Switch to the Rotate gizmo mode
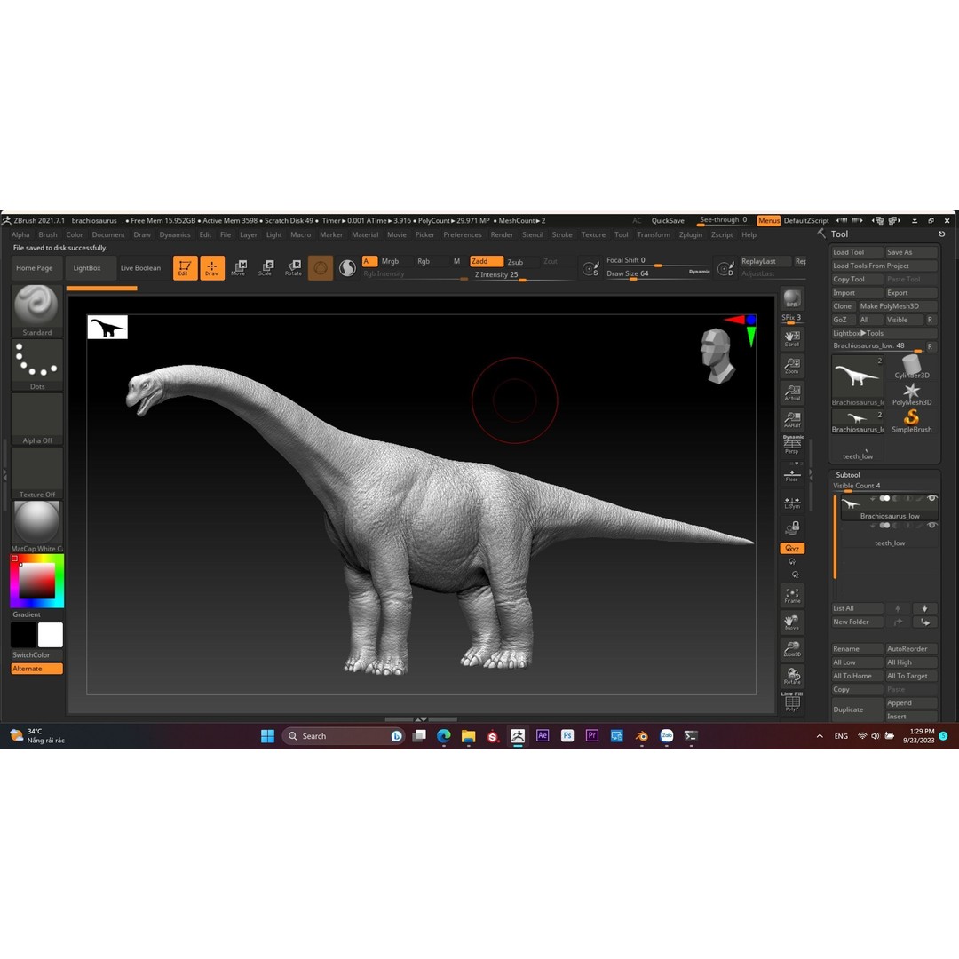 click(294, 268)
